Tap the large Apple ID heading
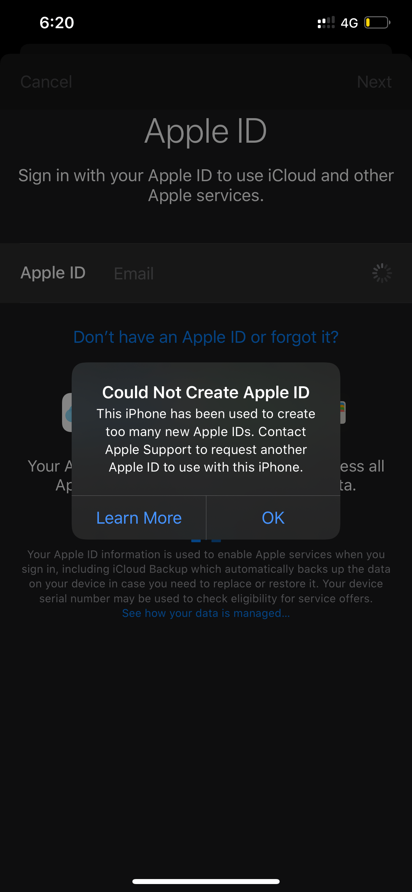Image resolution: width=412 pixels, height=892 pixels. (x=206, y=131)
